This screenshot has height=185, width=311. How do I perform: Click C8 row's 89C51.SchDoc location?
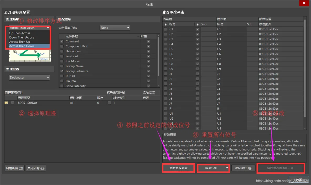269,64
